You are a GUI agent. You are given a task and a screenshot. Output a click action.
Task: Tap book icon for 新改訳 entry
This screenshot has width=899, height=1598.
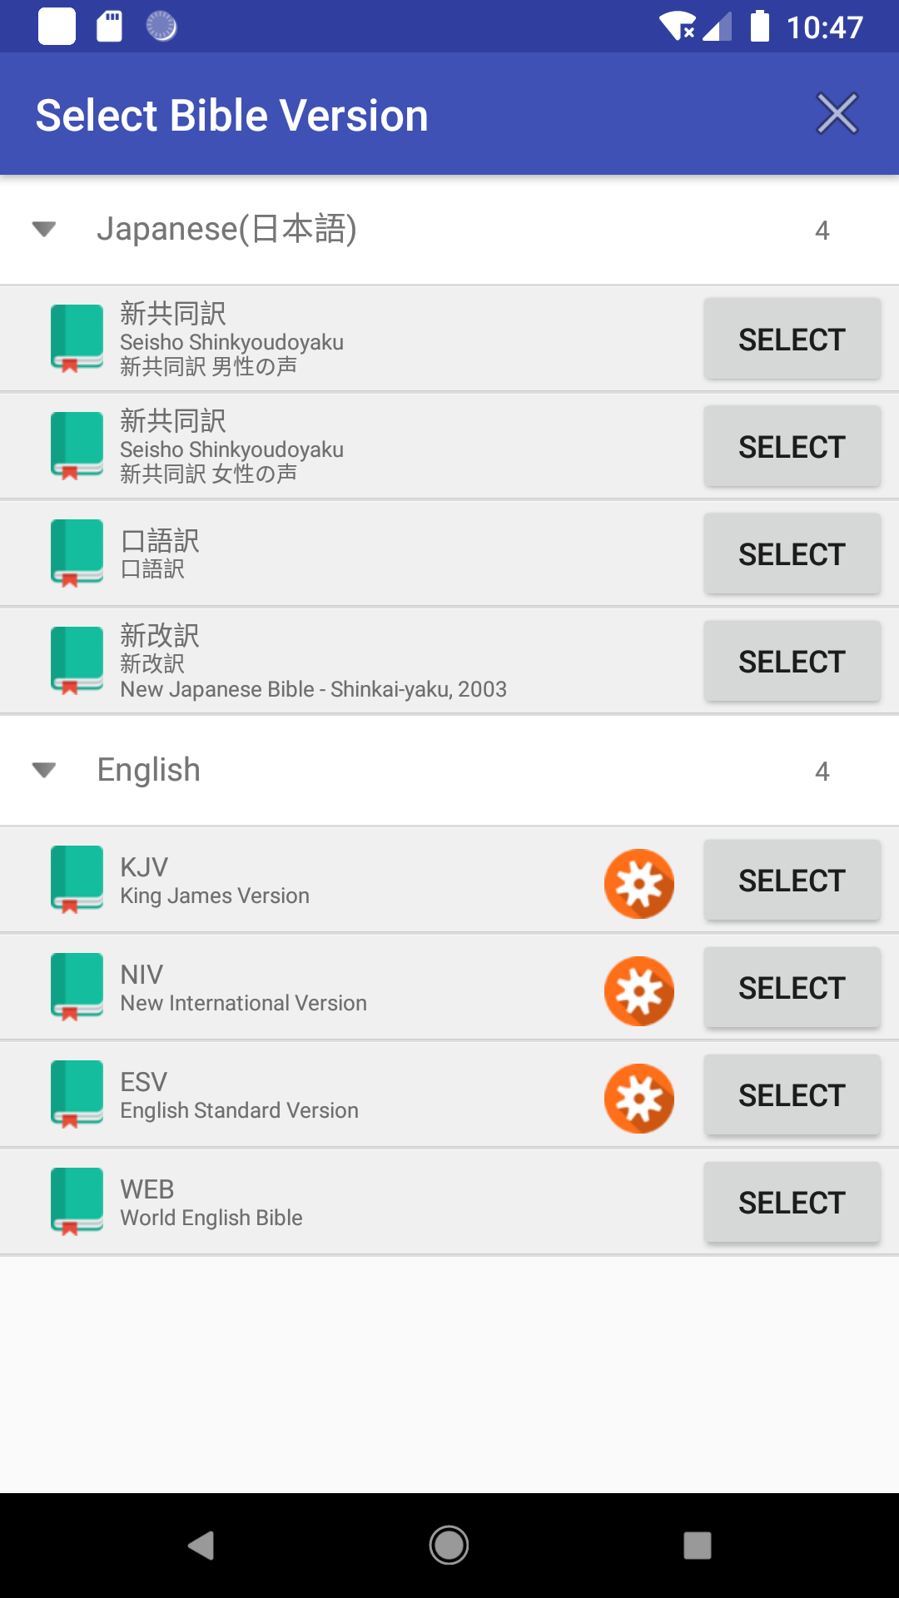77,660
